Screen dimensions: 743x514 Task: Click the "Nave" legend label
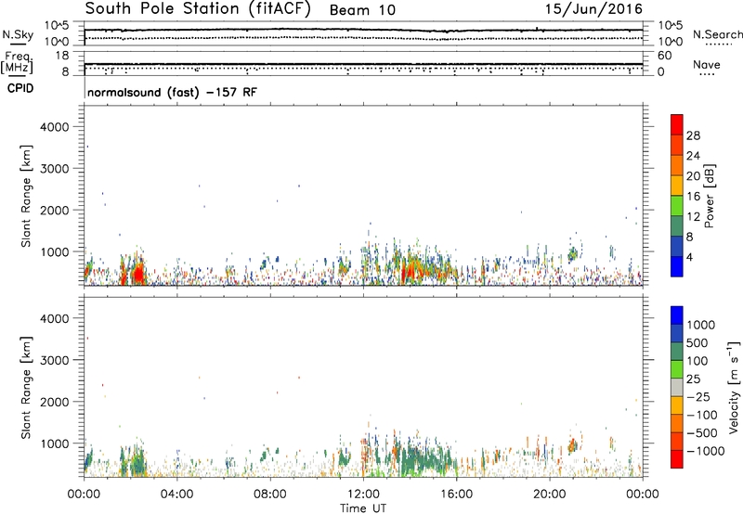[706, 65]
